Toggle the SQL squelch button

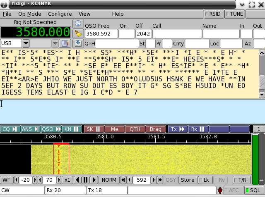tap(253, 190)
